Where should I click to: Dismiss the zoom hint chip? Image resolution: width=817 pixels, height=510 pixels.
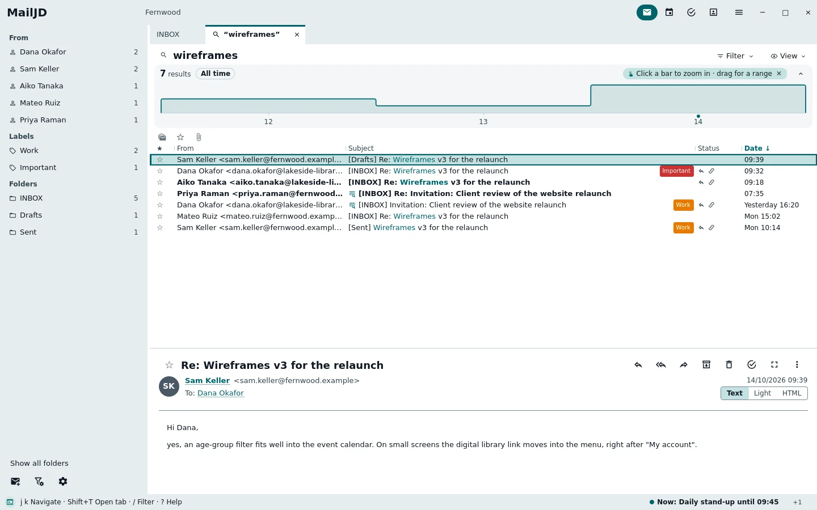tap(779, 74)
